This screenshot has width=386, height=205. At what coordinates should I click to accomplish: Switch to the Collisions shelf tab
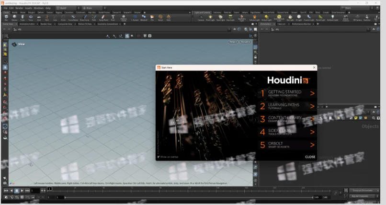(217, 12)
